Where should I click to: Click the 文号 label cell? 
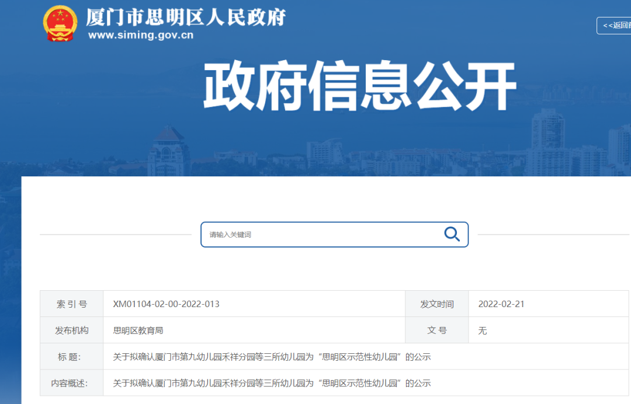(x=436, y=330)
